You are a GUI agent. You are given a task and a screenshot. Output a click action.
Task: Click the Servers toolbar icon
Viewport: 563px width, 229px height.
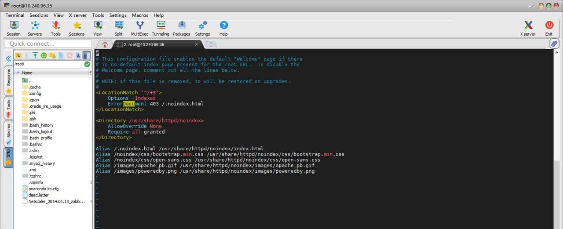pos(35,28)
